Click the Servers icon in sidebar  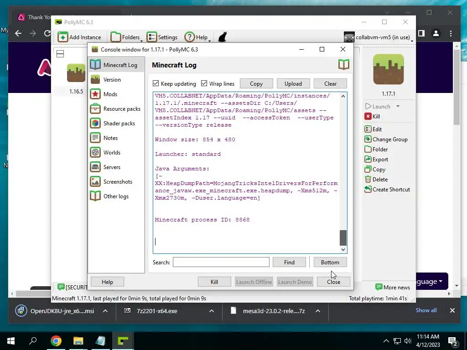[95, 167]
